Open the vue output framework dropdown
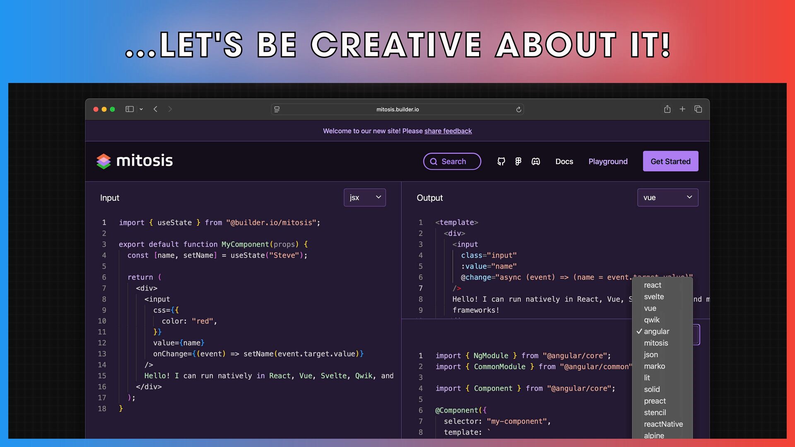Screen dimensions: 795x447 (667, 197)
